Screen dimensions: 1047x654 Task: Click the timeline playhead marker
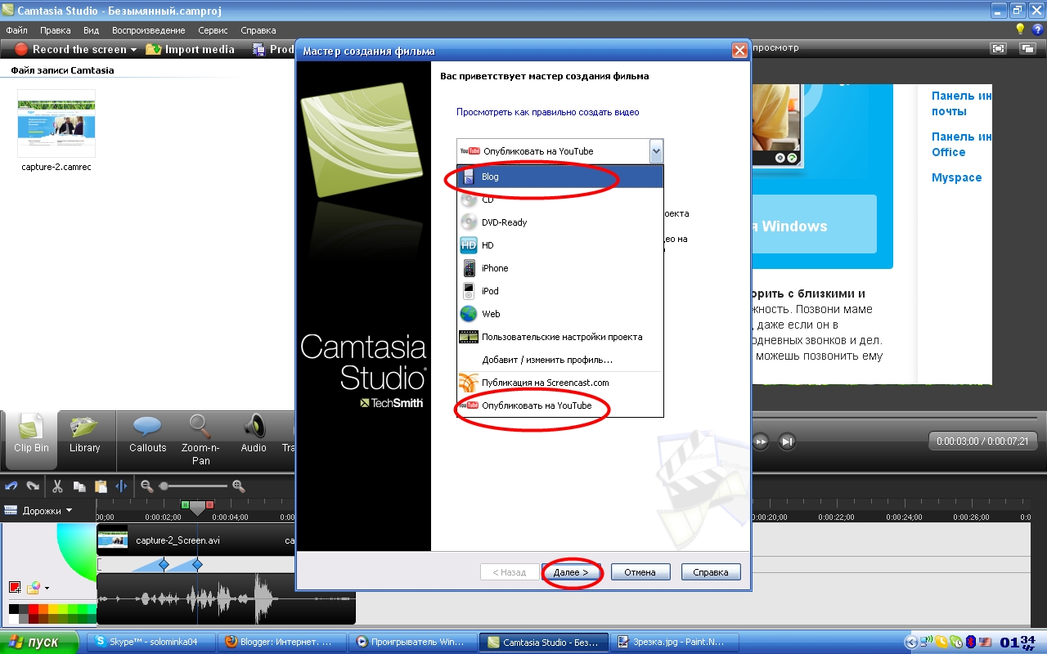point(197,508)
